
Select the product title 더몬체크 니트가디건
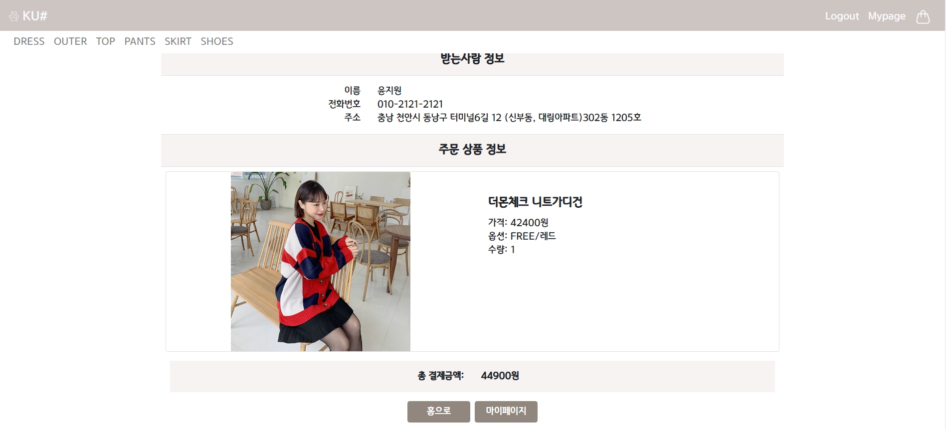535,202
